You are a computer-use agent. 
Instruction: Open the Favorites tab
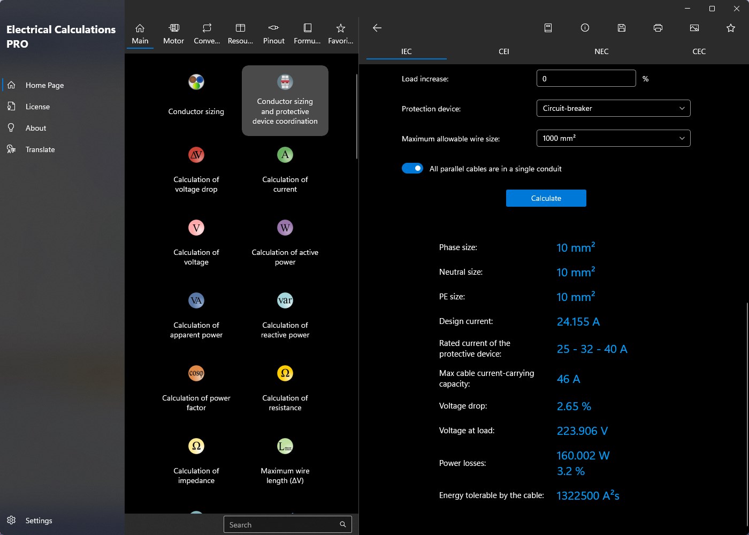point(341,34)
